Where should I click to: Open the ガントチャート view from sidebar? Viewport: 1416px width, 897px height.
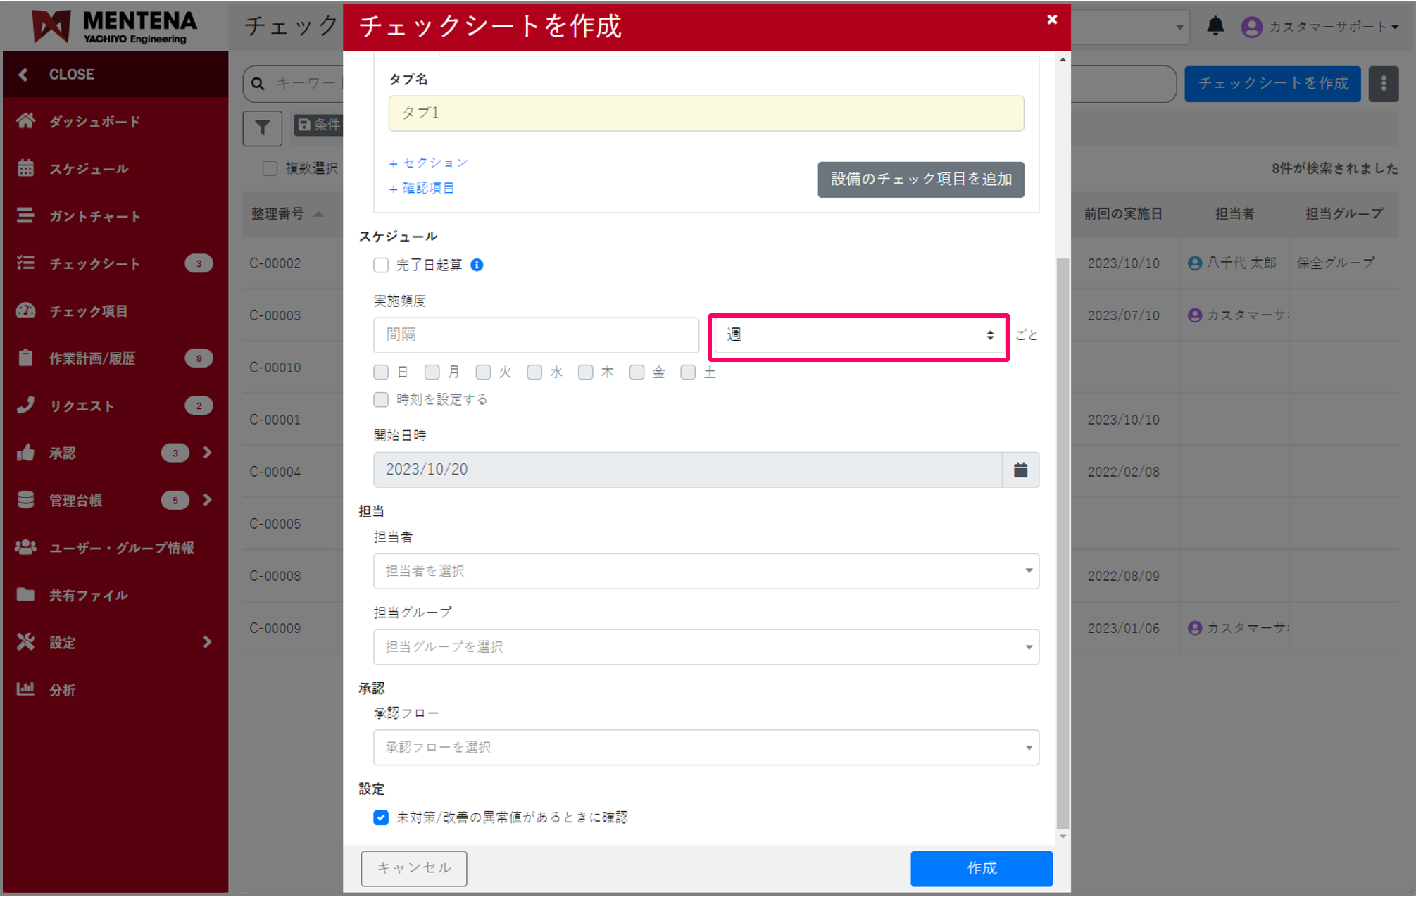[26, 215]
